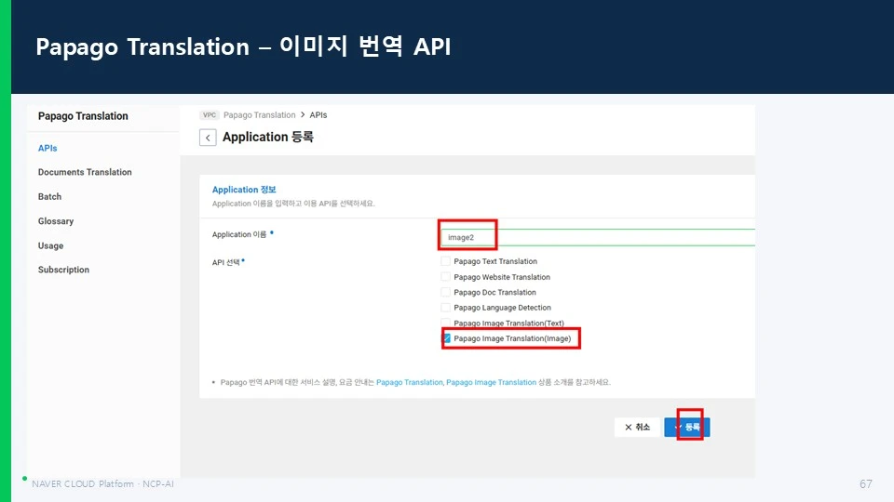Click the Papago Translation sidebar title
The height and width of the screenshot is (502, 894).
click(83, 116)
